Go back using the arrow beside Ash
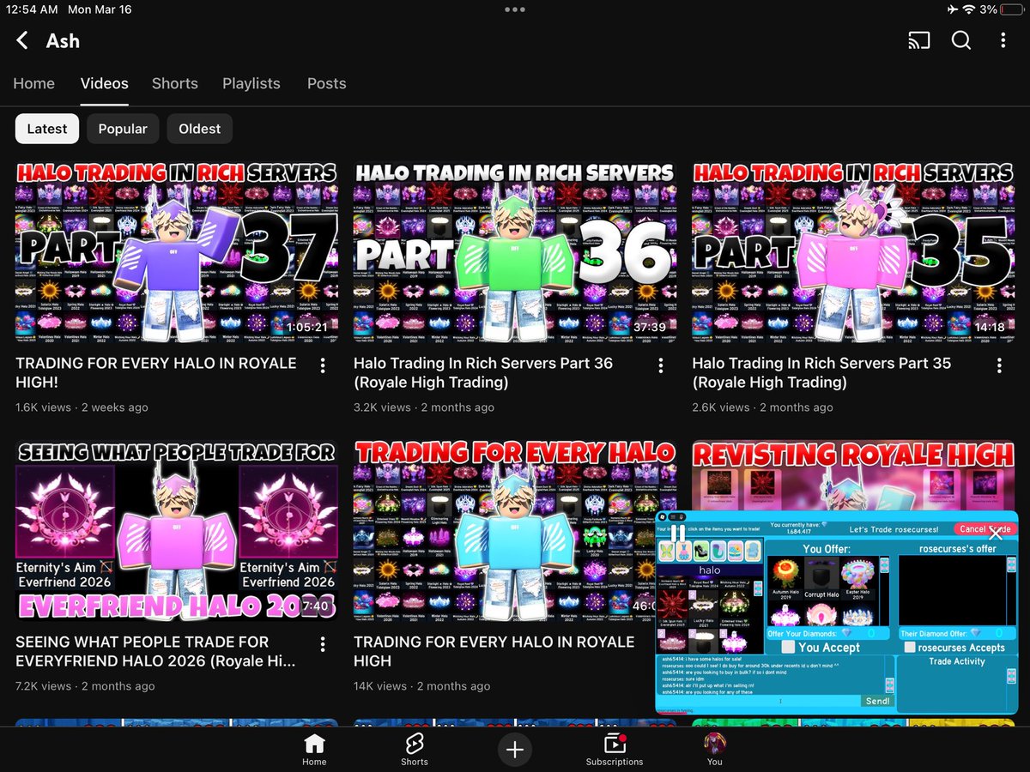1030x772 pixels. pyautogui.click(x=23, y=40)
